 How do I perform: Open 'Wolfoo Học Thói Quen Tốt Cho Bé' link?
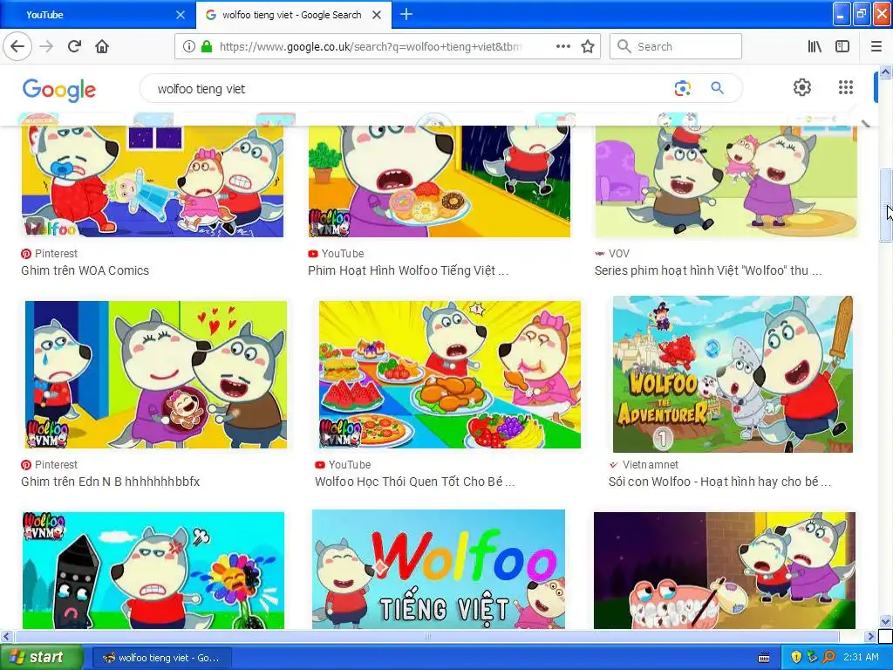(x=414, y=482)
